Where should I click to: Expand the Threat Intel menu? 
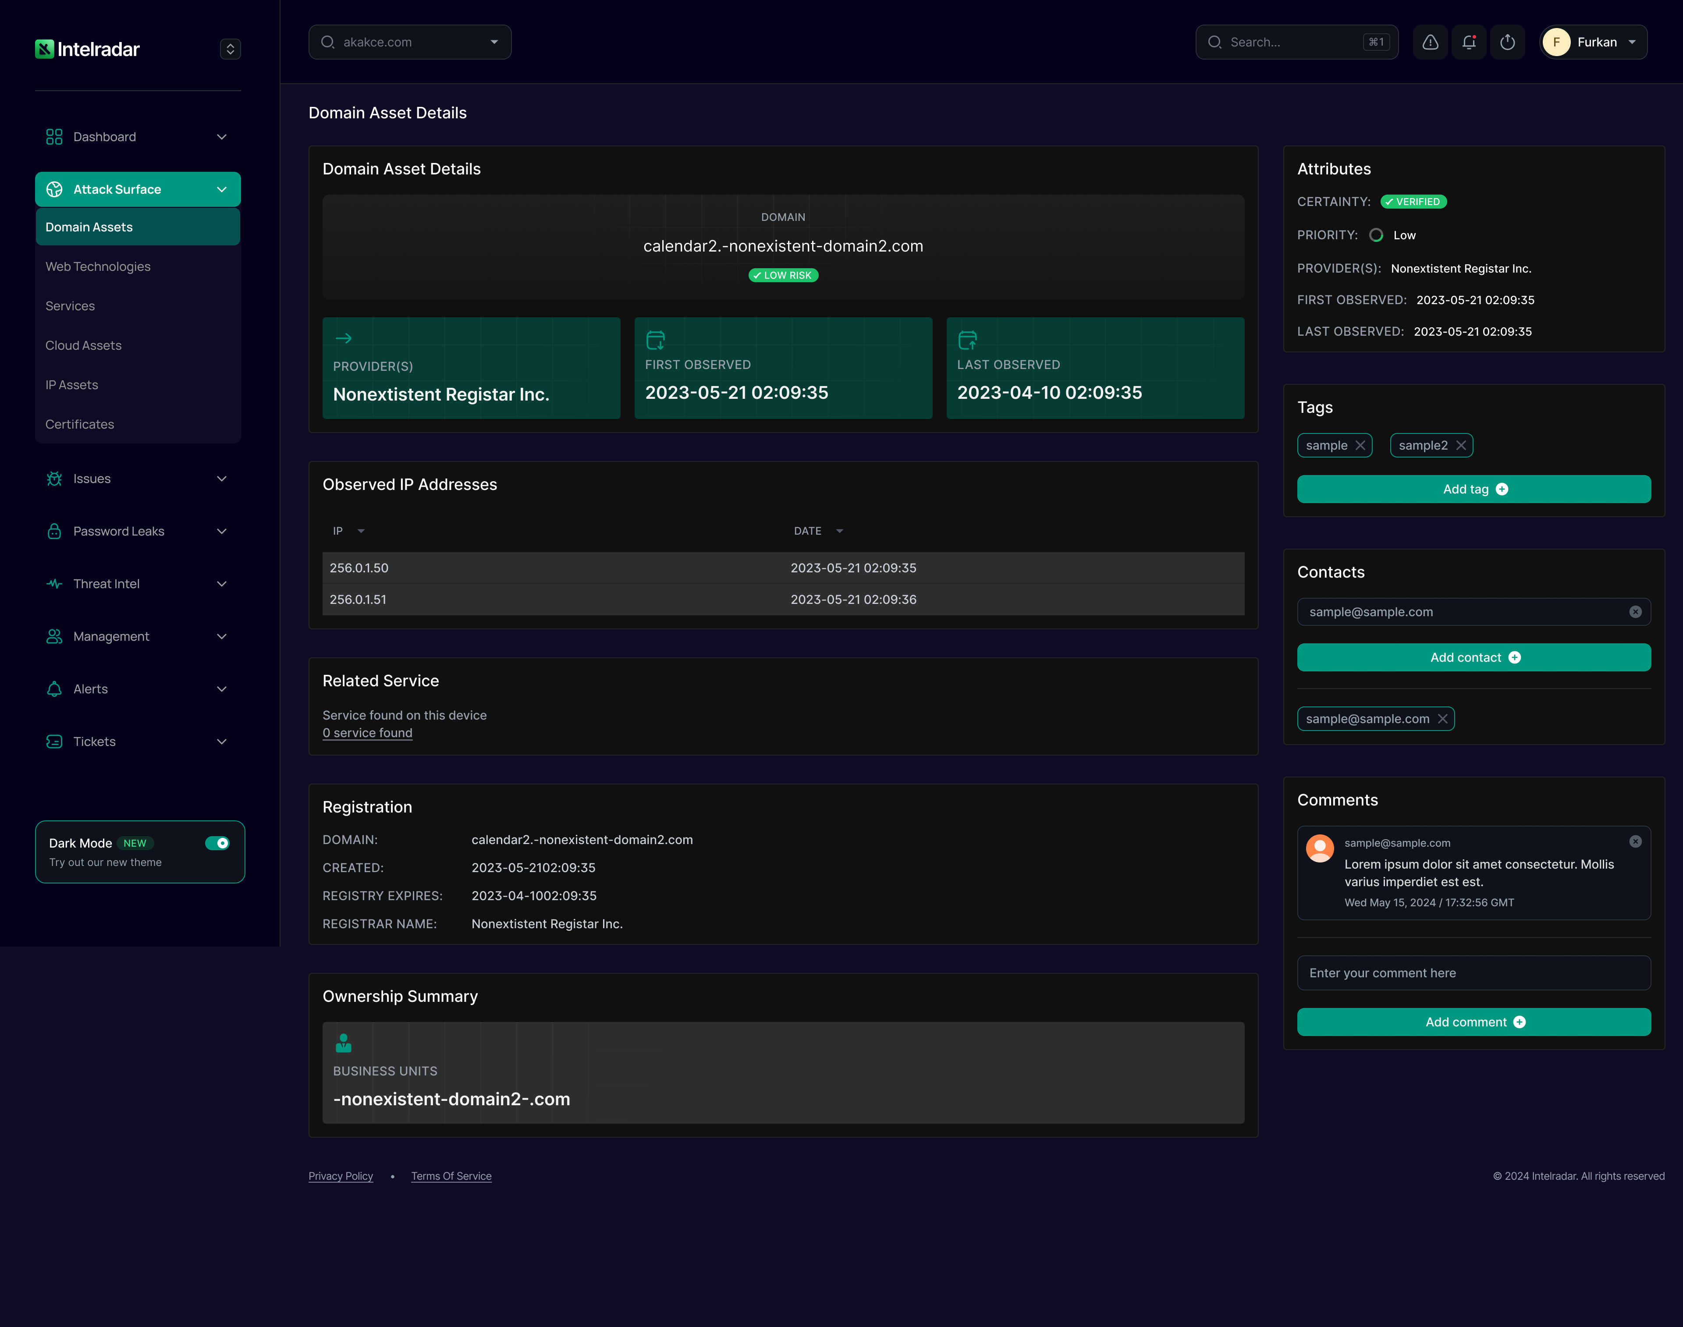pyautogui.click(x=138, y=583)
